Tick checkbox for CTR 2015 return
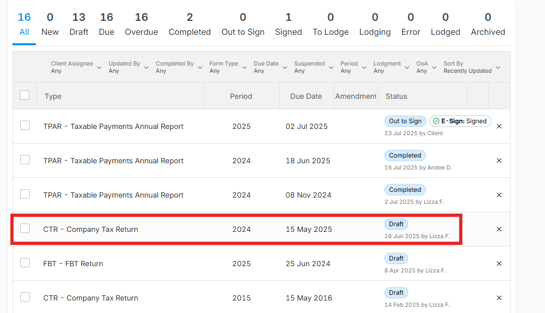 [x=24, y=297]
